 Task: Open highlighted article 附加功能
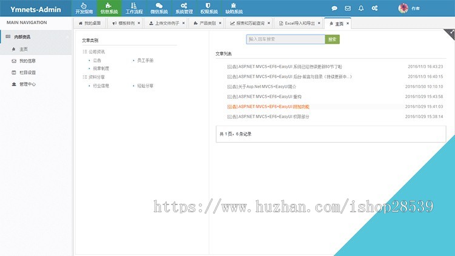pos(268,107)
